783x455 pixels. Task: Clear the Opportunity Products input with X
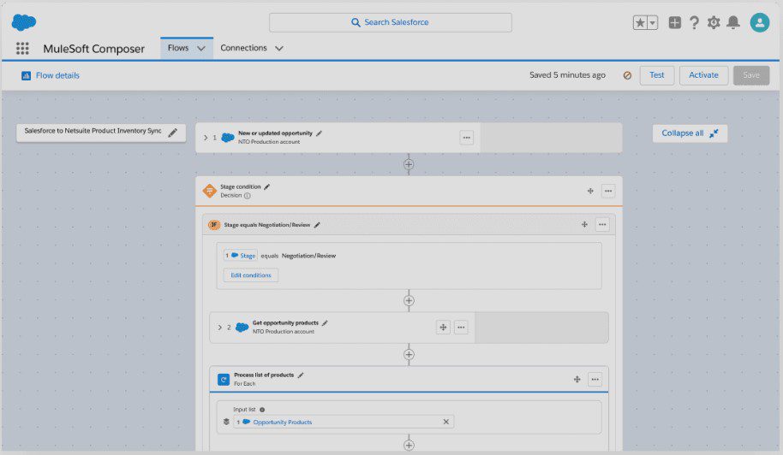(446, 422)
